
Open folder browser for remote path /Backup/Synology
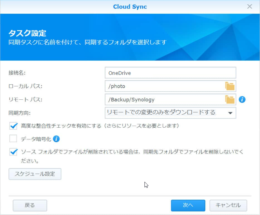[x=230, y=99]
